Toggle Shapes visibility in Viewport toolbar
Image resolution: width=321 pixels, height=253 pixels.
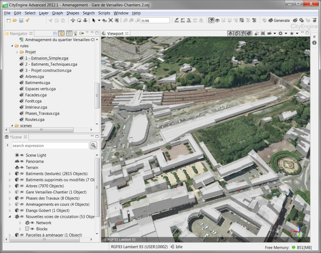click(243, 33)
